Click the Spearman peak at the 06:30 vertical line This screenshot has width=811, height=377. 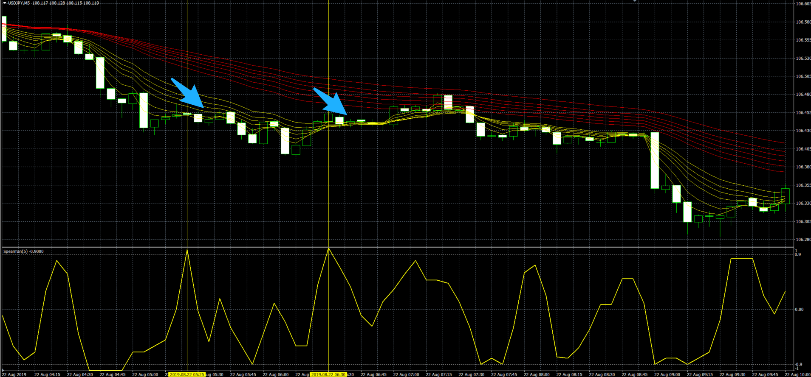point(328,249)
